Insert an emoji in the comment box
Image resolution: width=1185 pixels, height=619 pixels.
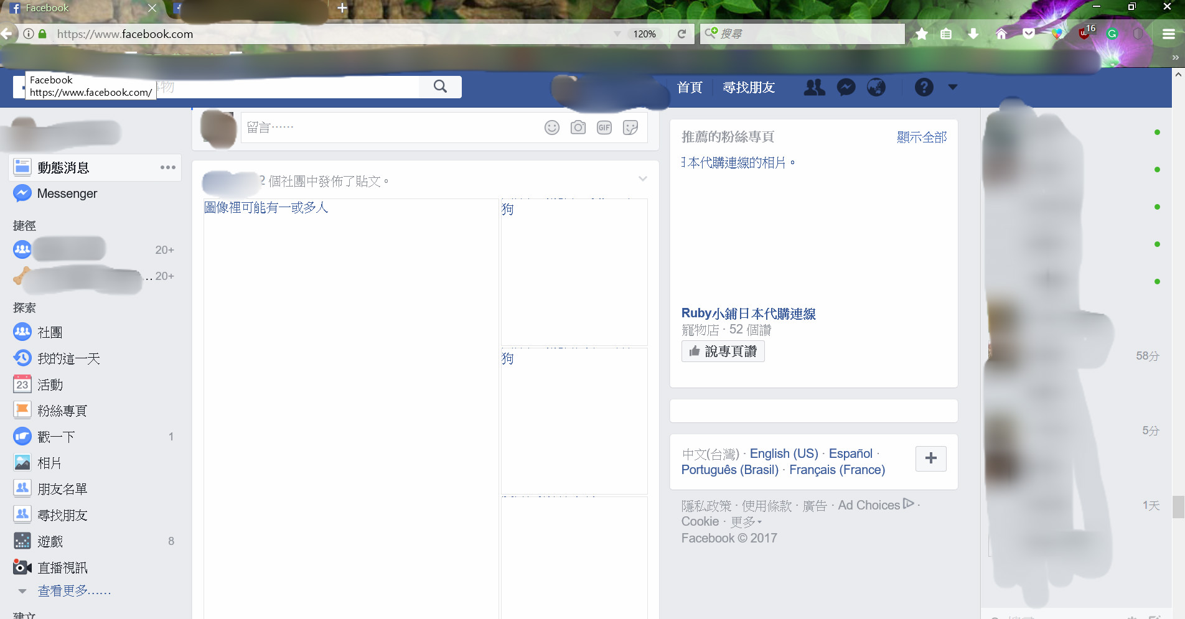coord(552,128)
